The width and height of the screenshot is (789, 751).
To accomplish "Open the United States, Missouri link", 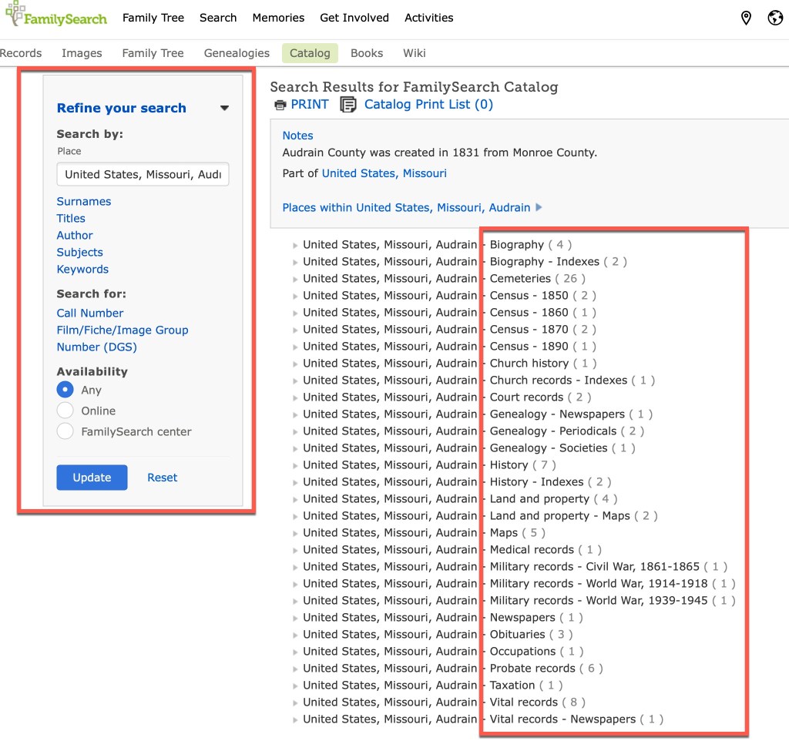I will coord(384,173).
